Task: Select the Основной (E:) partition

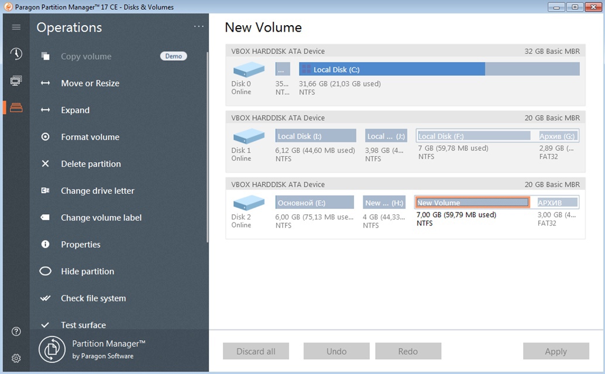Action: pyautogui.click(x=314, y=203)
